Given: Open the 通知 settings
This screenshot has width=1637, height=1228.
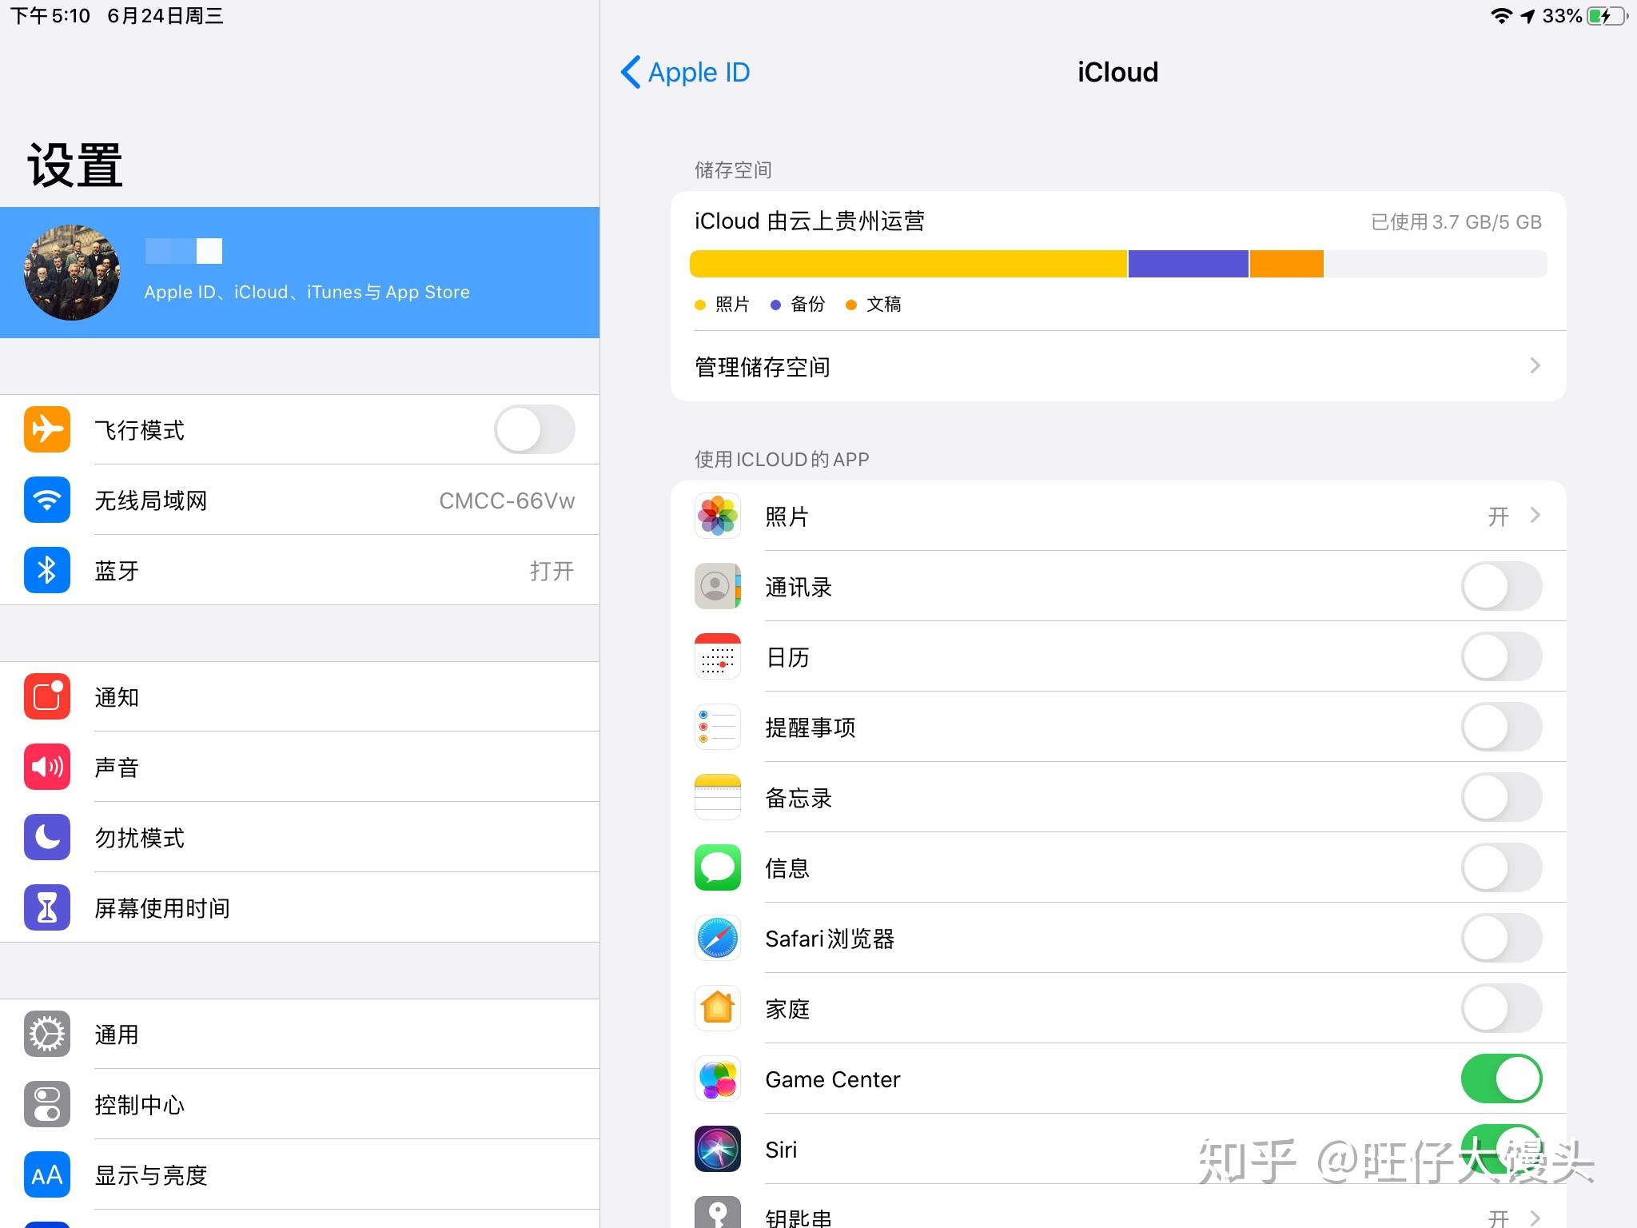Looking at the screenshot, I should 300,696.
